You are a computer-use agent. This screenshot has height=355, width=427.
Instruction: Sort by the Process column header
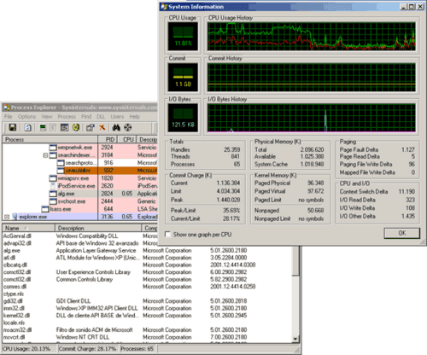pos(50,139)
